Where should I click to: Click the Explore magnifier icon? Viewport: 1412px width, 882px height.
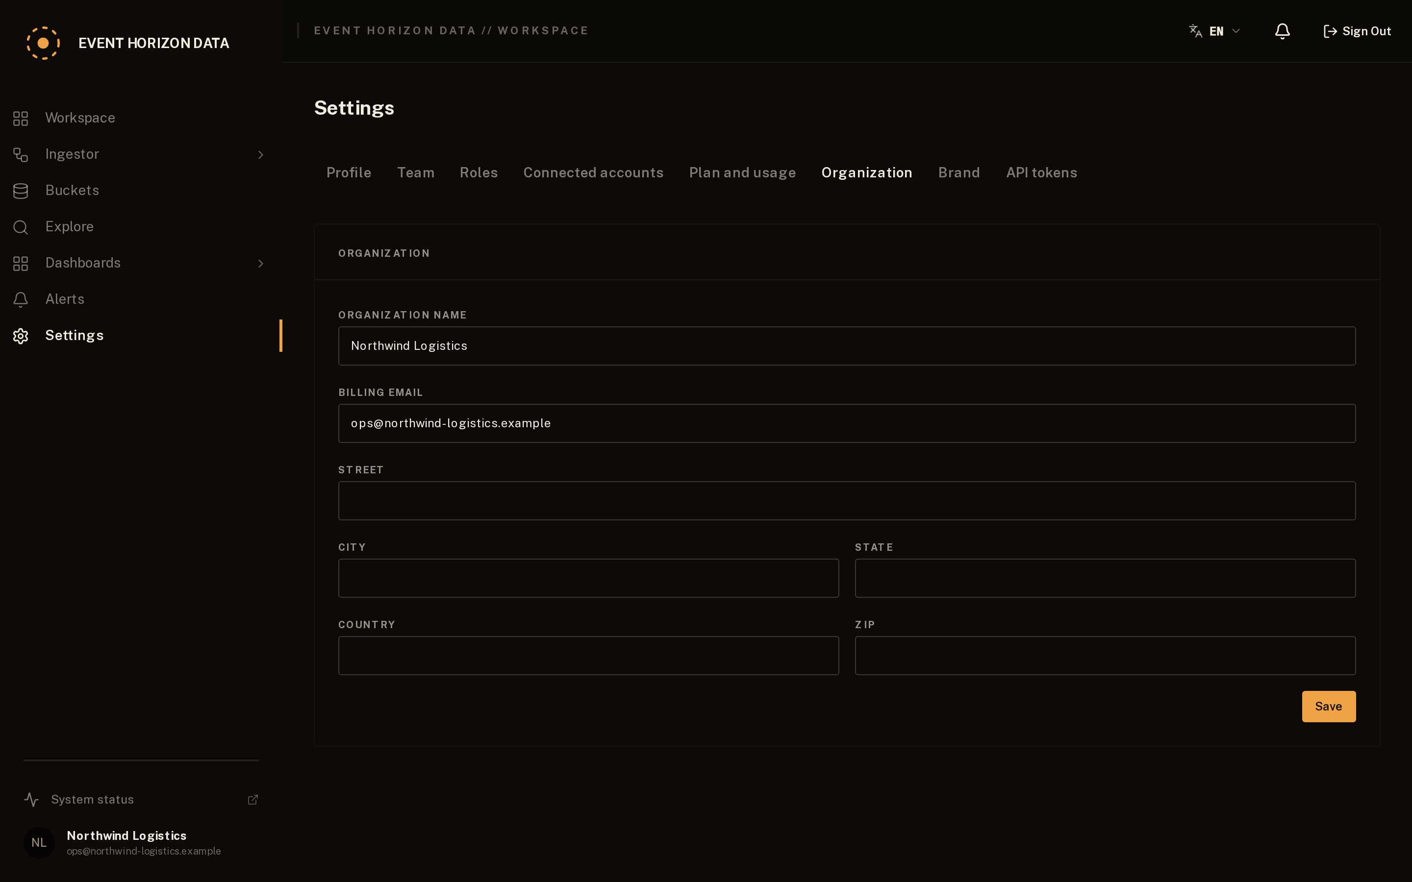[x=21, y=227]
